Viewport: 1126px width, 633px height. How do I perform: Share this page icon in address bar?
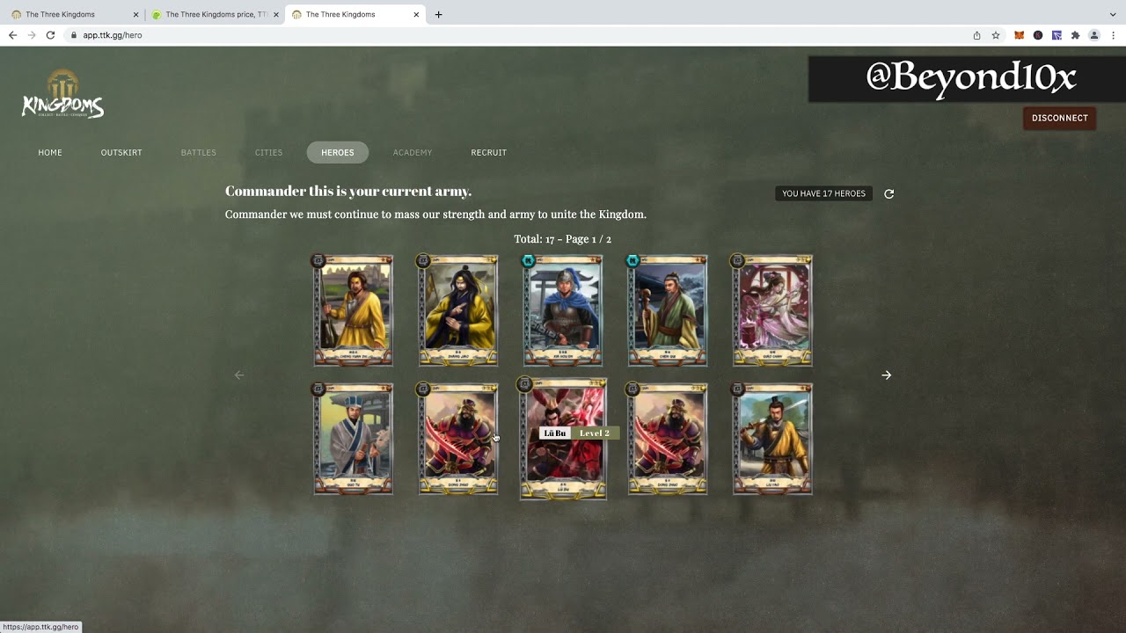click(x=976, y=35)
